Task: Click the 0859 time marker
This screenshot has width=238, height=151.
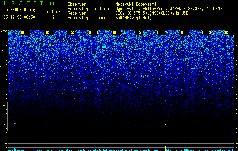Action: click(x=207, y=32)
